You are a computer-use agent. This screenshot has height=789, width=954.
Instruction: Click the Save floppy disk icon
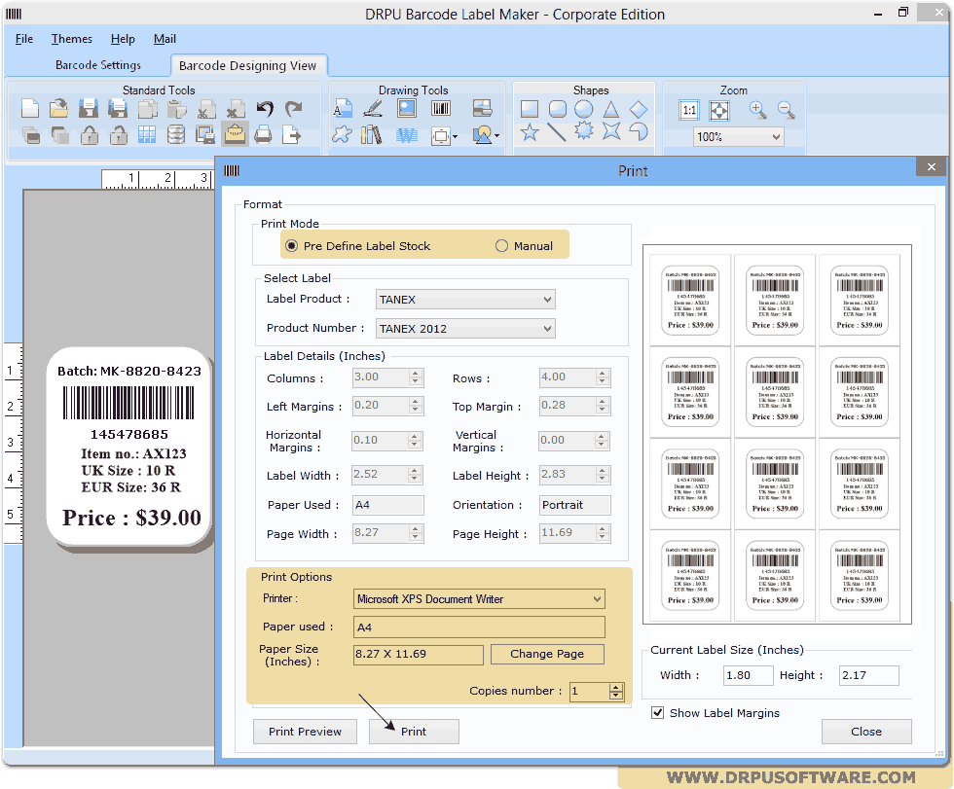[x=89, y=109]
